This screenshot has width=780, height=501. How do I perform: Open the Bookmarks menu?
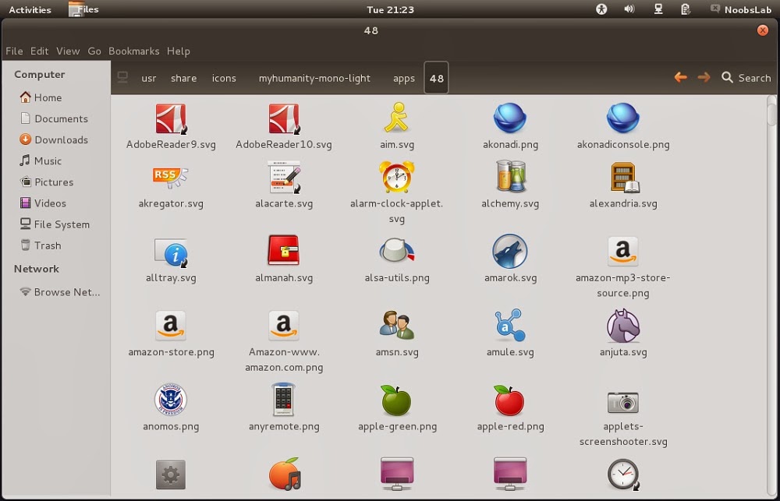[x=134, y=51]
